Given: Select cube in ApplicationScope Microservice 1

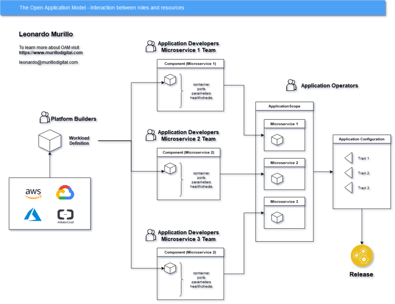Looking at the screenshot, I should [x=277, y=140].
